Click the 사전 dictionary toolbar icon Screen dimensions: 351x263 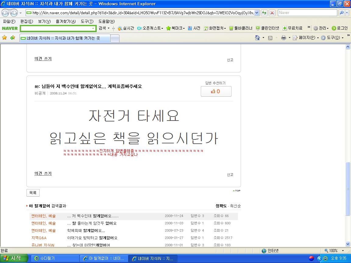pyautogui.click(x=190, y=28)
